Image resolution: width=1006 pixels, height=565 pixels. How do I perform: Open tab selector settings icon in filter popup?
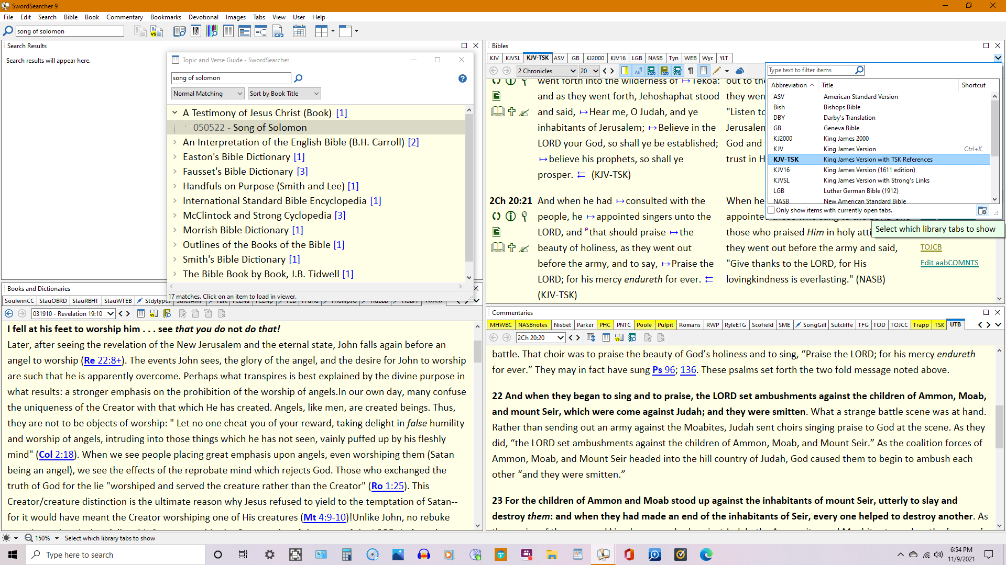(982, 210)
